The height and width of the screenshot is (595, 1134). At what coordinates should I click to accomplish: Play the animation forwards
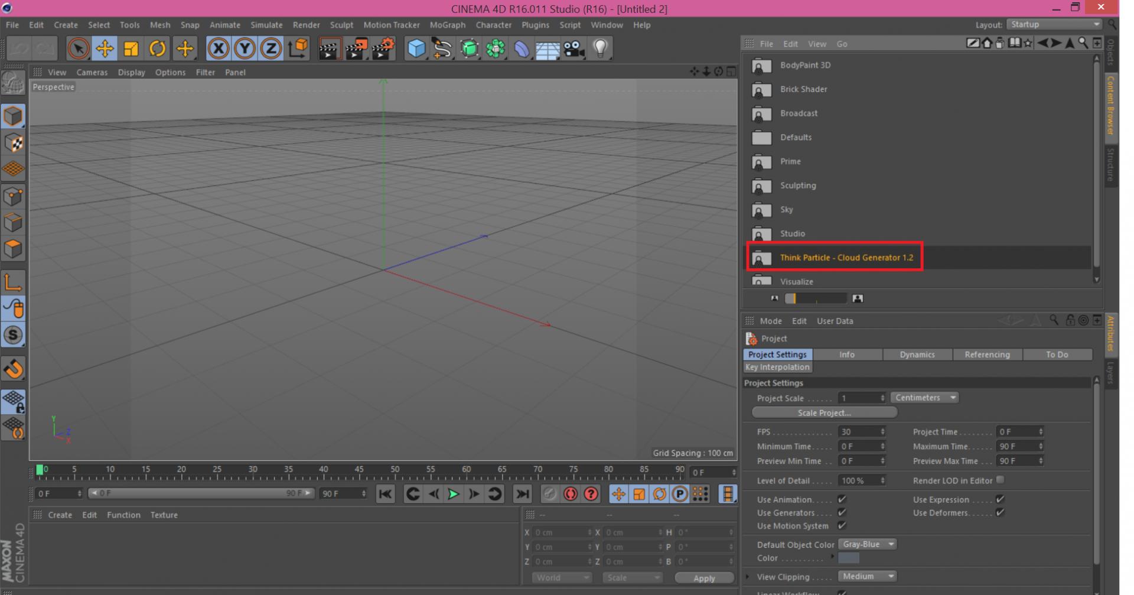[454, 494]
